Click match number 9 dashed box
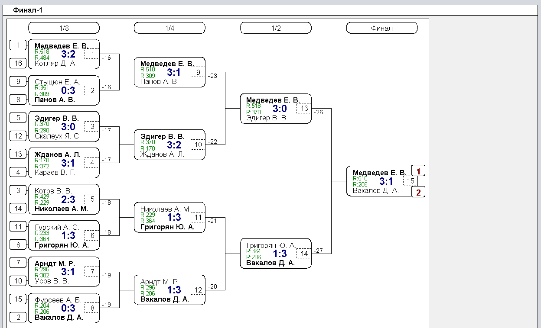 (x=198, y=72)
